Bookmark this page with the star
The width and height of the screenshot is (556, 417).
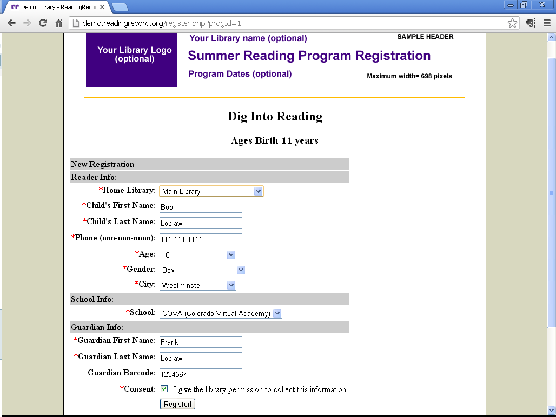pos(512,23)
